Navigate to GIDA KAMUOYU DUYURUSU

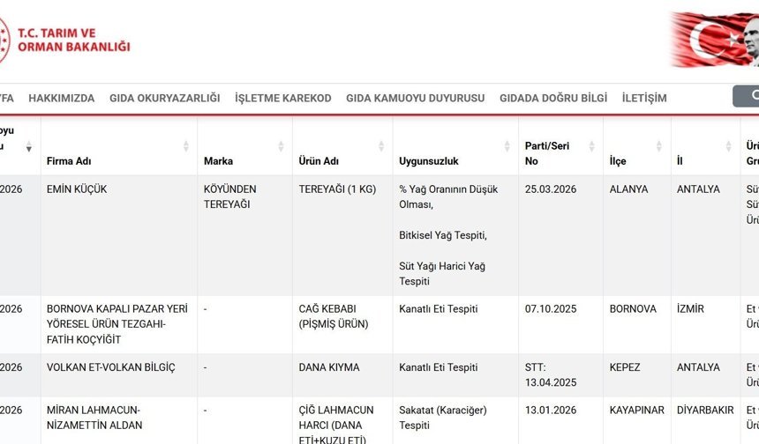pos(415,98)
